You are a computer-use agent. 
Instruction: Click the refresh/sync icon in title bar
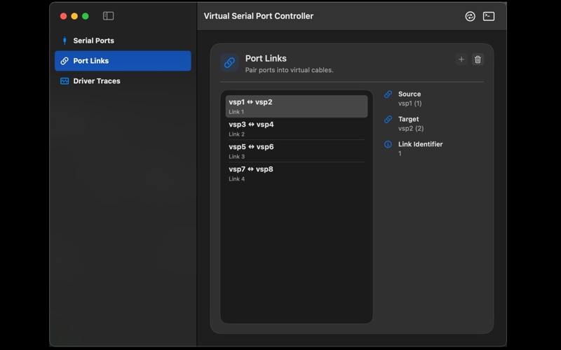pyautogui.click(x=470, y=16)
